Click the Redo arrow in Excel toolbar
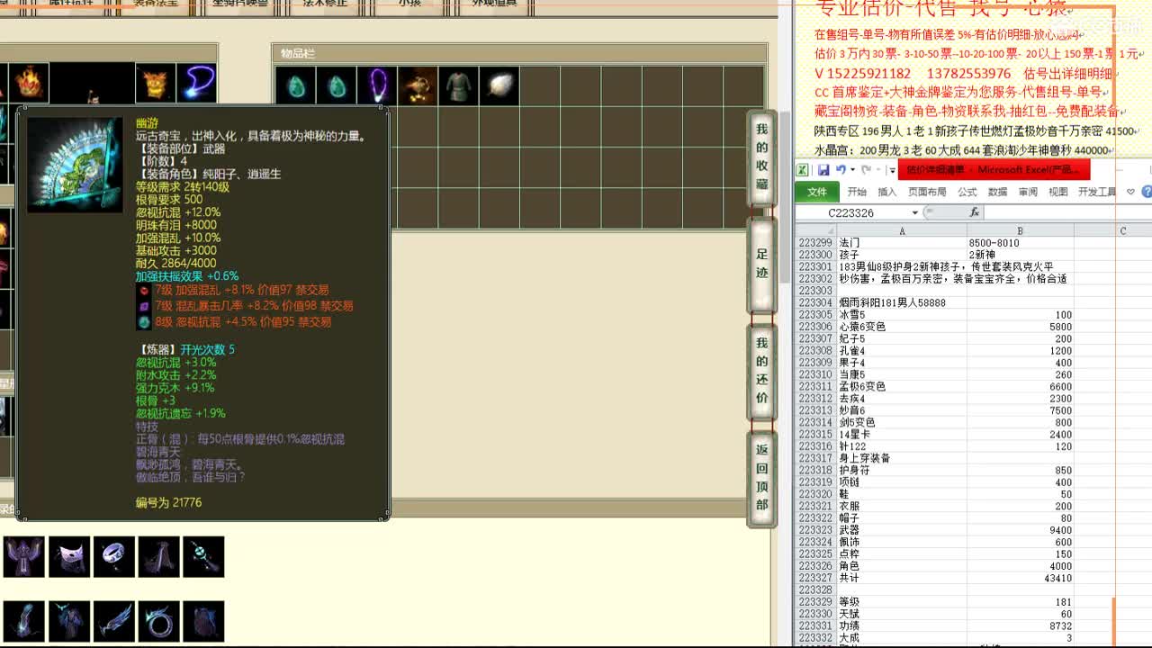The image size is (1152, 648). pos(866,169)
